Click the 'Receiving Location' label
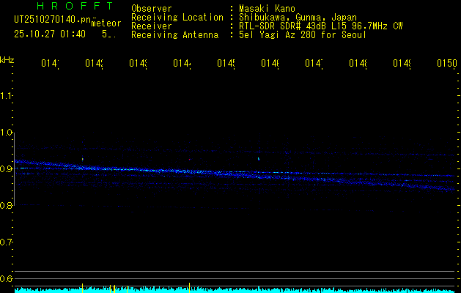The width and height of the screenshot is (461, 293). (x=177, y=18)
